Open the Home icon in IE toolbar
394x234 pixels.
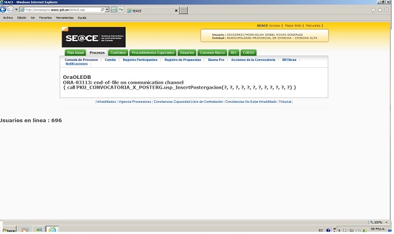[x=373, y=10]
